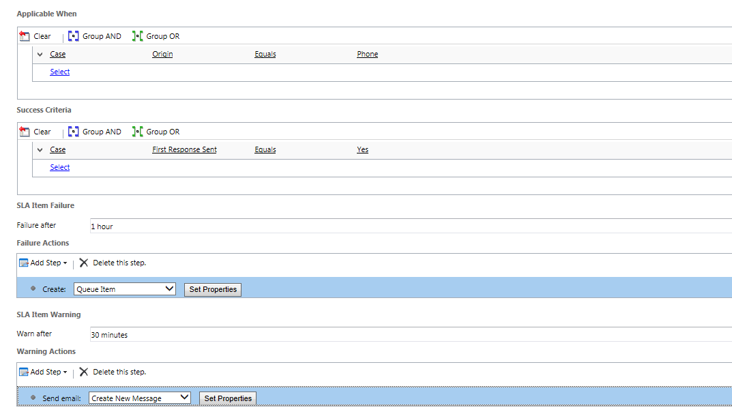Click the Equals operator in Success Criteria
The image size is (732, 412).
tap(265, 149)
